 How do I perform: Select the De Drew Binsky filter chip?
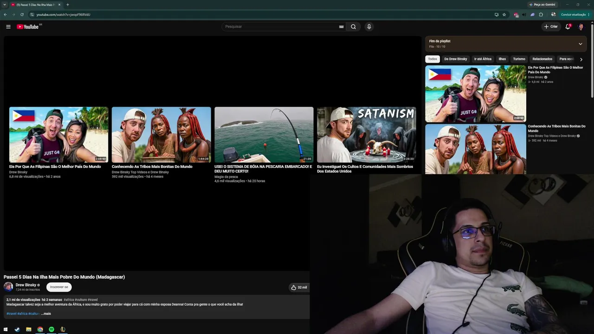point(456,59)
